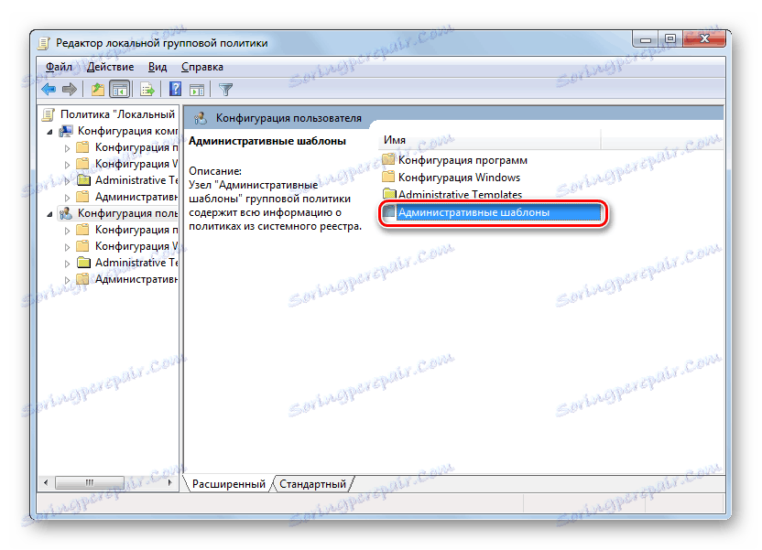Select the Конфигурация поль tree label
The height and width of the screenshot is (550, 762).
128,213
